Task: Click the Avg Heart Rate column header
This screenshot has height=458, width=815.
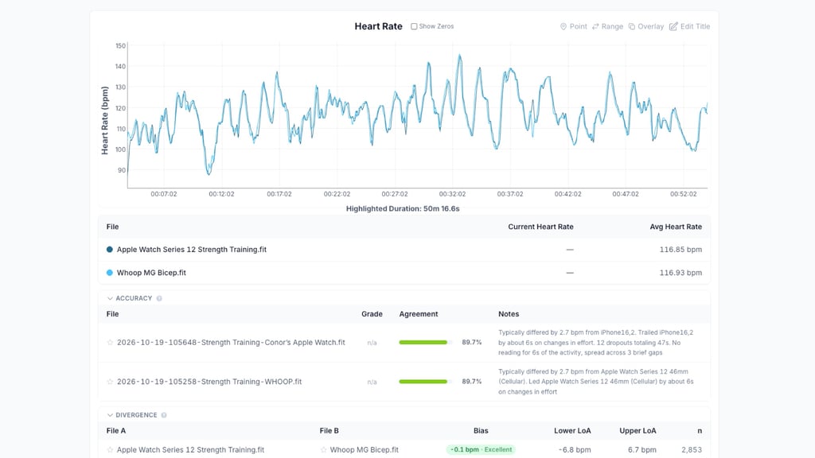Action: click(676, 227)
